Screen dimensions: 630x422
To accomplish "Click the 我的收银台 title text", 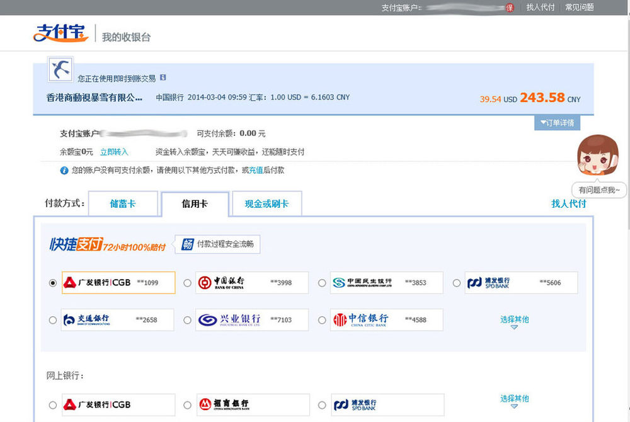I will point(126,37).
